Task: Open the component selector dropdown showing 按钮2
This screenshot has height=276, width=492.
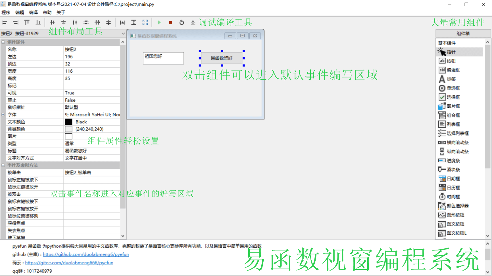Action: 63,33
